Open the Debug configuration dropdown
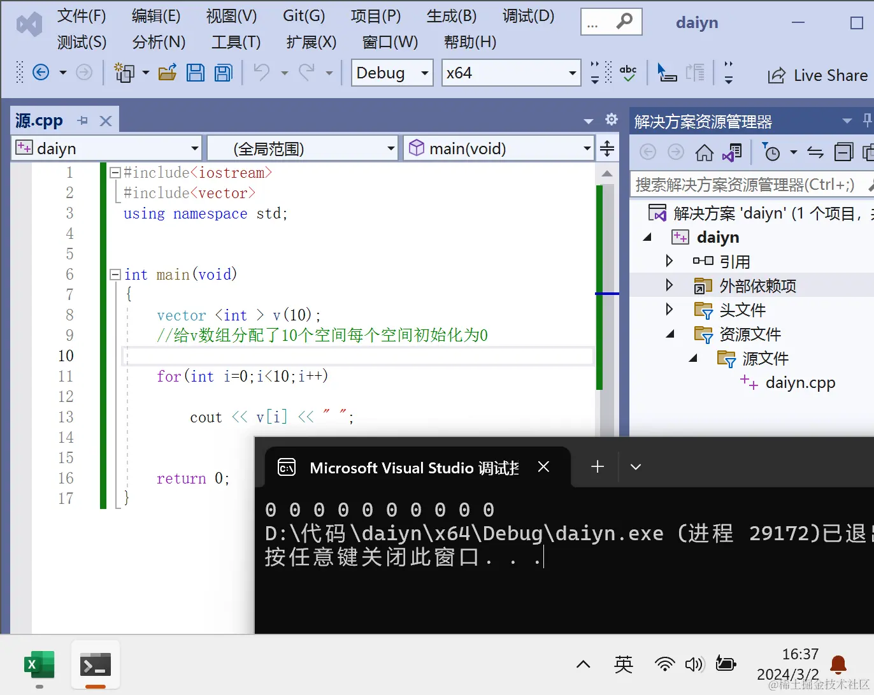This screenshot has height=695, width=874. 392,73
